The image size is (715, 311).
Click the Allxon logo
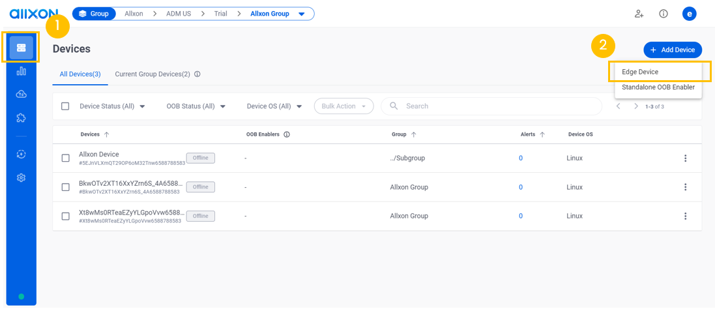tap(33, 14)
